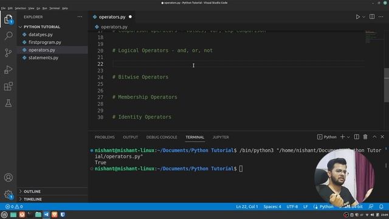Image resolution: width=389 pixels, height=219 pixels.
Task: Open the Selection menu
Action: 20,8
